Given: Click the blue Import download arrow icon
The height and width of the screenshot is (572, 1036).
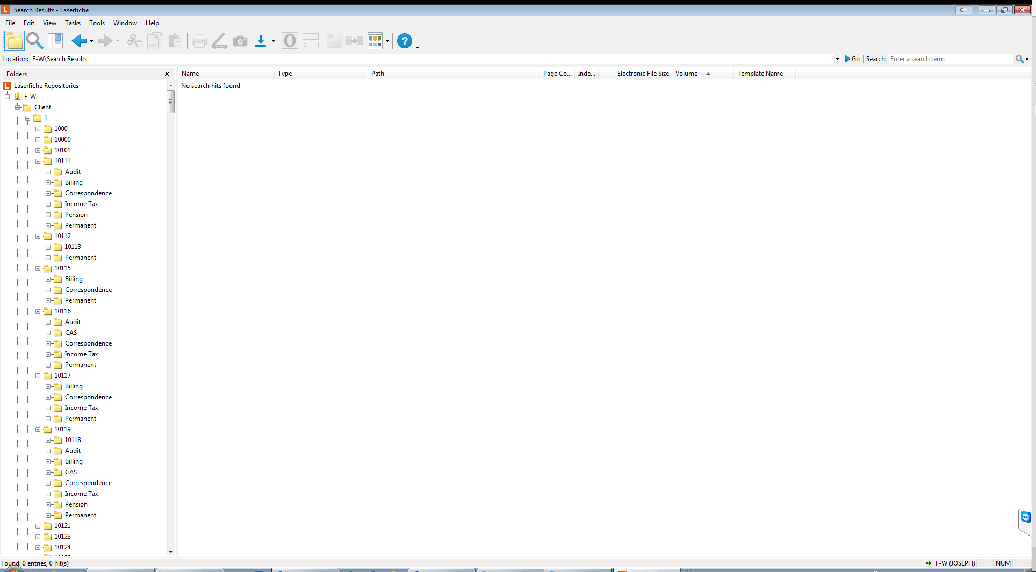Looking at the screenshot, I should (x=260, y=41).
